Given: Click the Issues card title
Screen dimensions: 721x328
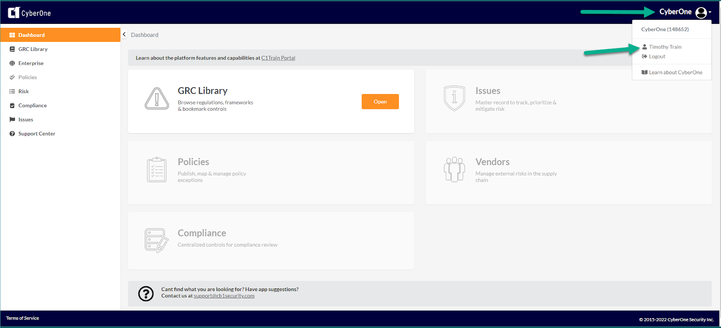Looking at the screenshot, I should 488,91.
